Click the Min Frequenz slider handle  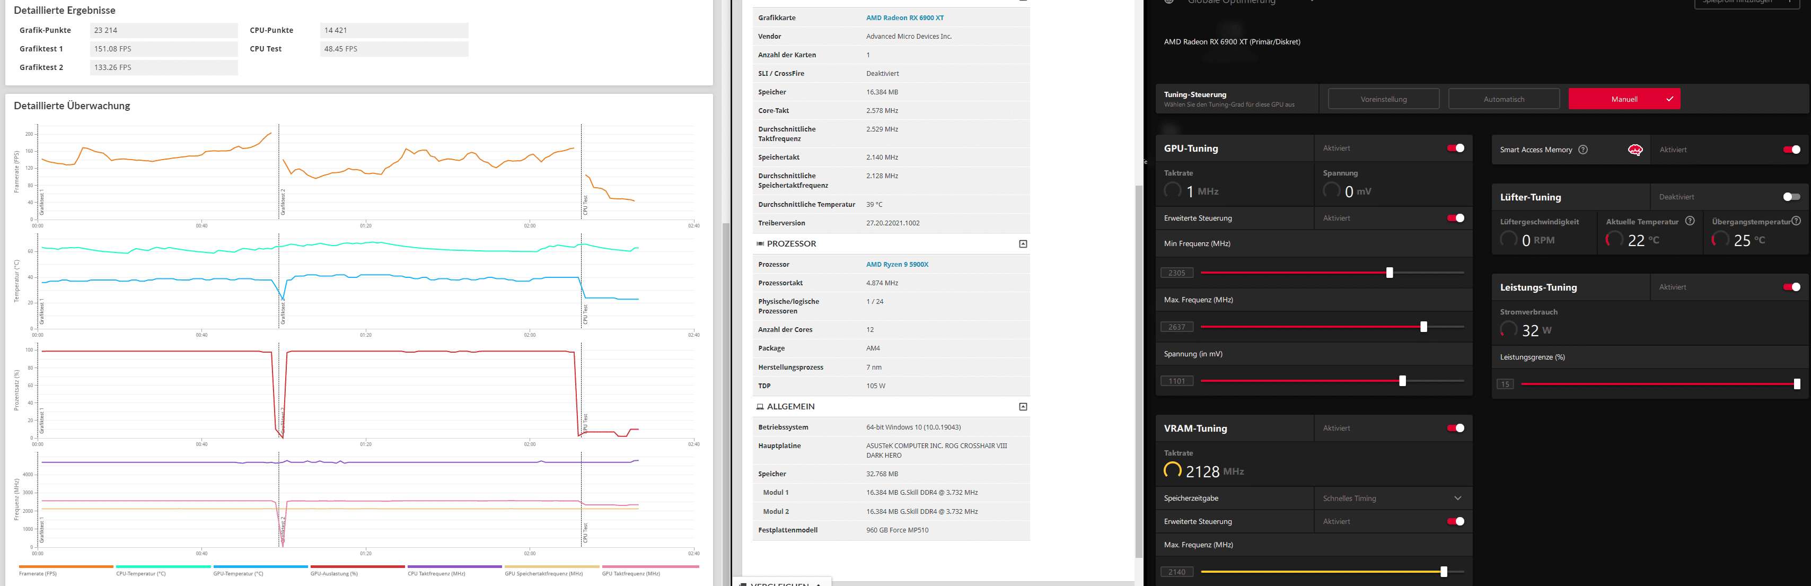1389,272
